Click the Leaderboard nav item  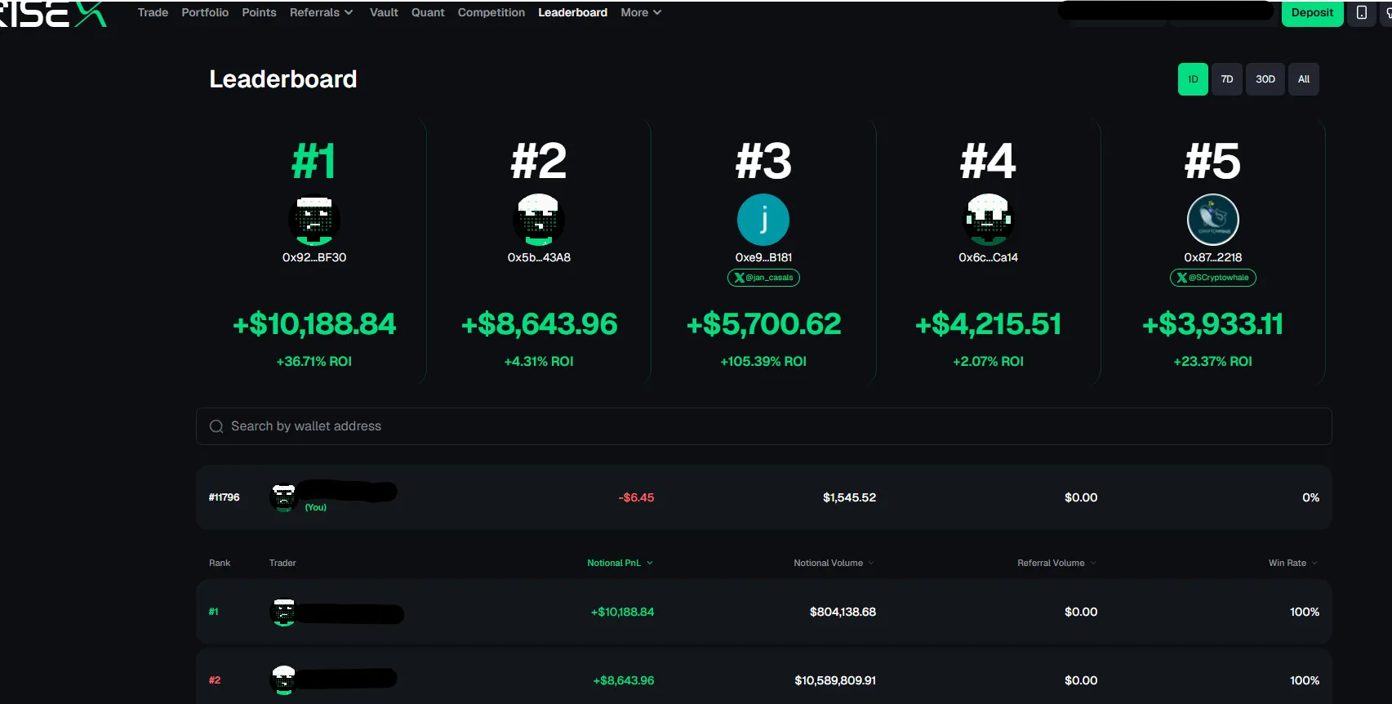572,12
